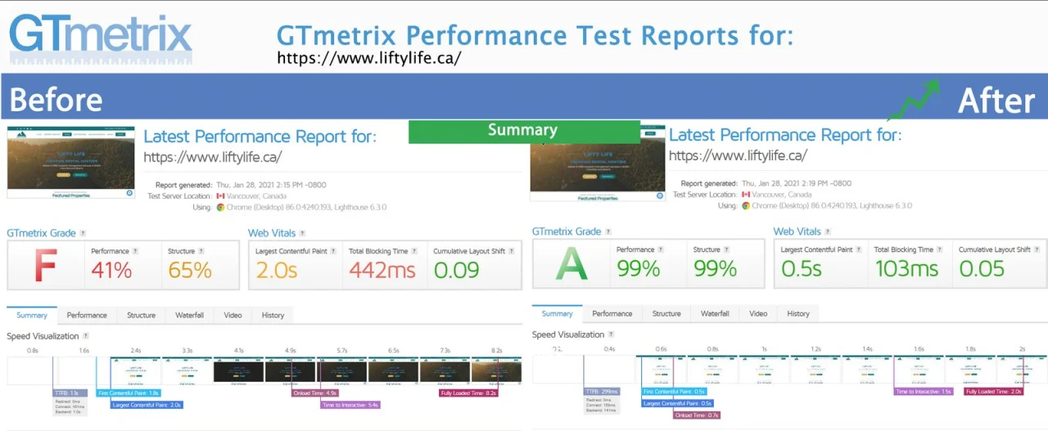This screenshot has height=431, width=1048.
Task: Click Fully Loaded Time: 2.0s marker
Action: 994,392
